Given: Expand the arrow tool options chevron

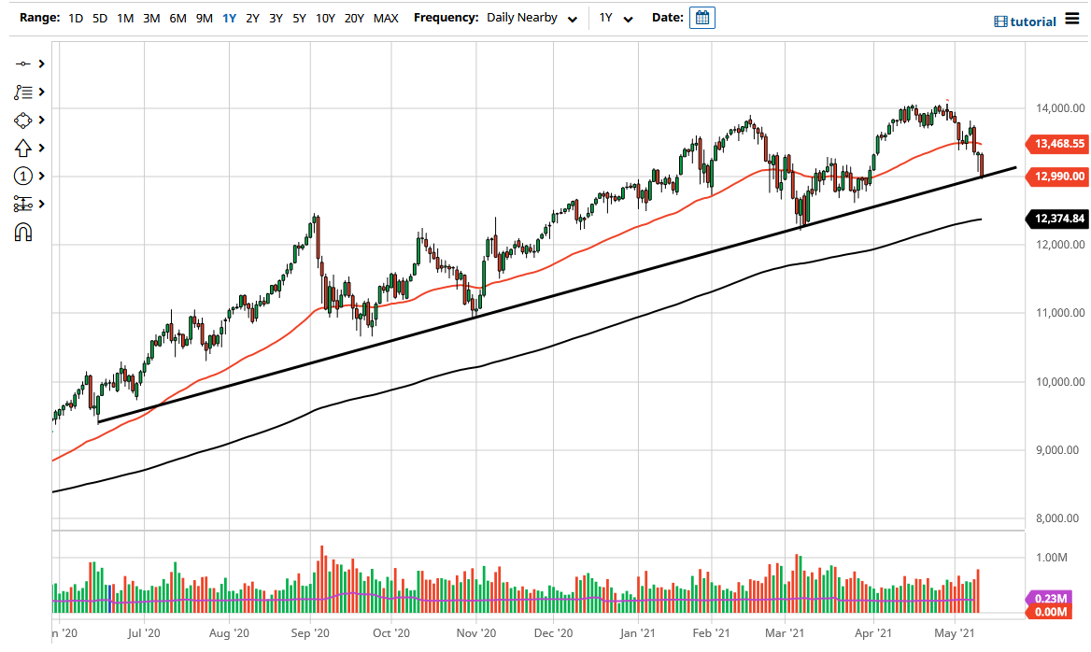Looking at the screenshot, I should point(42,148).
